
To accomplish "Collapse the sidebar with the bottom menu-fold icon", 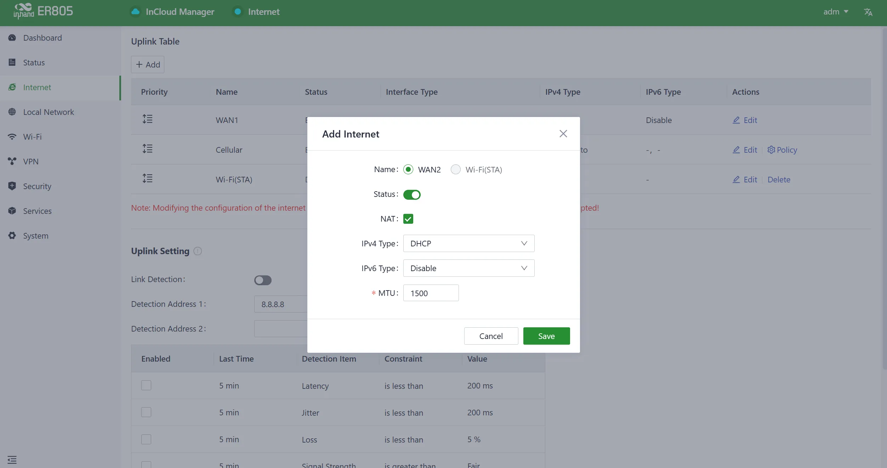I will pyautogui.click(x=12, y=460).
